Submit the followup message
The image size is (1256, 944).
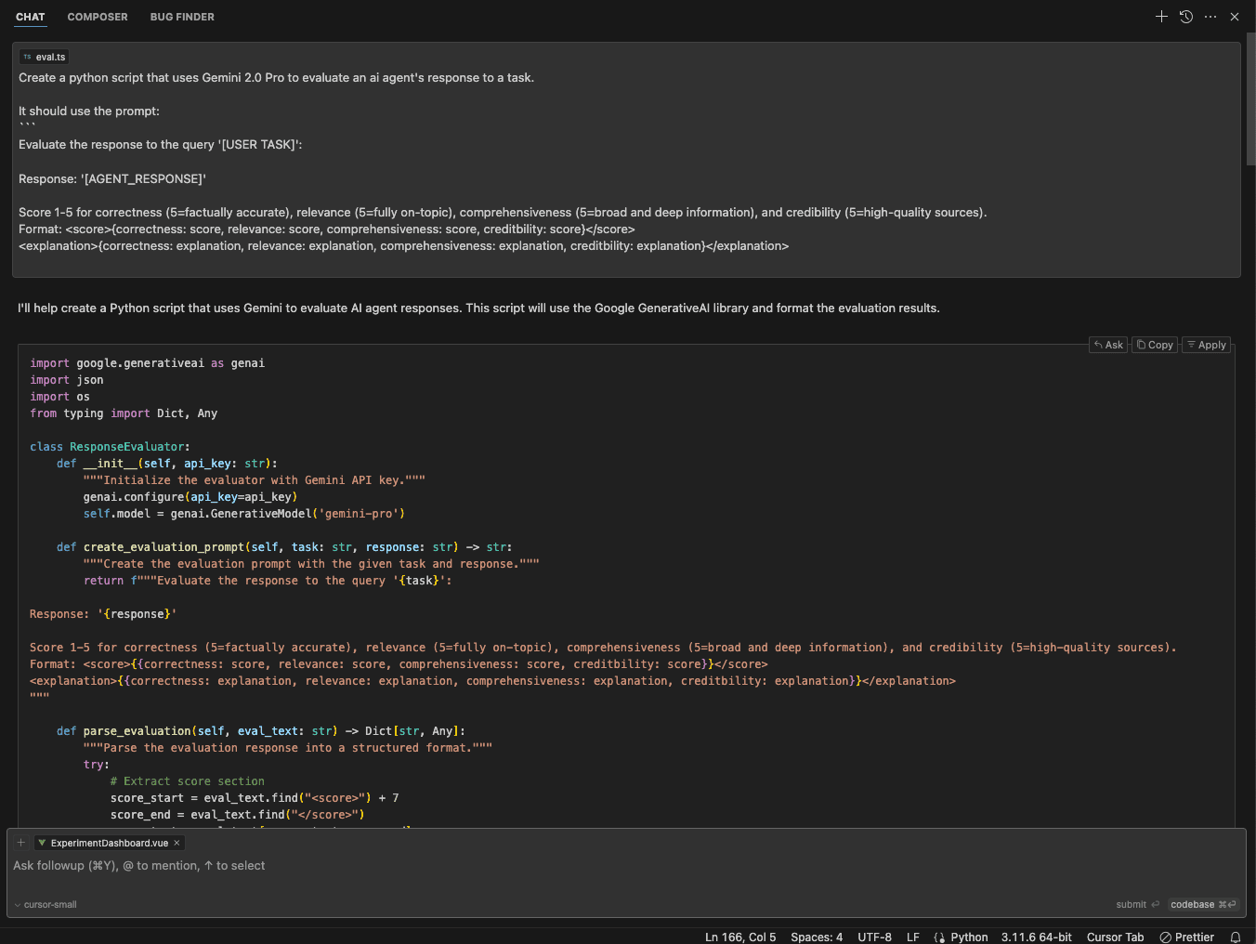point(1138,905)
